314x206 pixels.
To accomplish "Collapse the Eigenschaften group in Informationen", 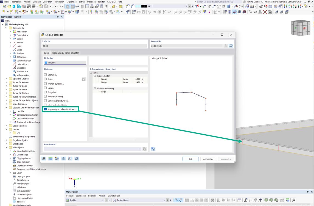I will pyautogui.click(x=95, y=76).
